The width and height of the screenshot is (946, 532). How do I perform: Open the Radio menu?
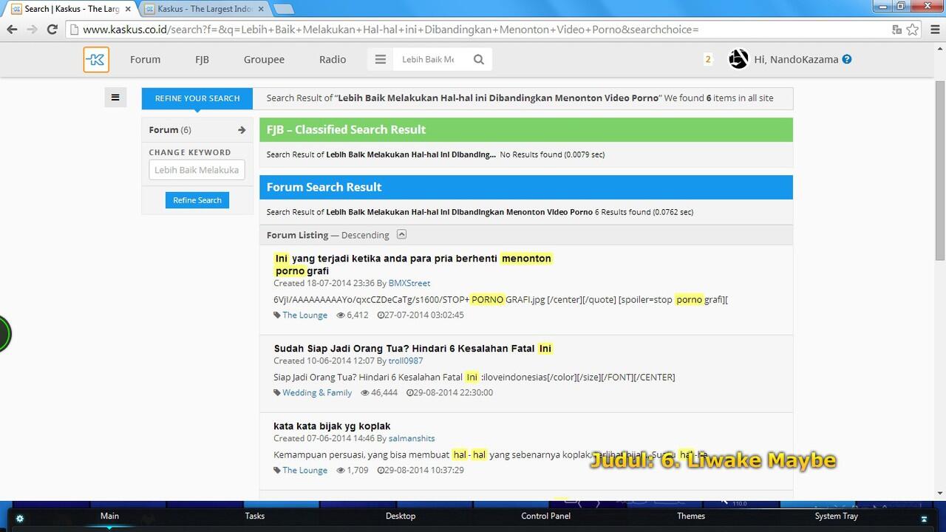pyautogui.click(x=333, y=59)
